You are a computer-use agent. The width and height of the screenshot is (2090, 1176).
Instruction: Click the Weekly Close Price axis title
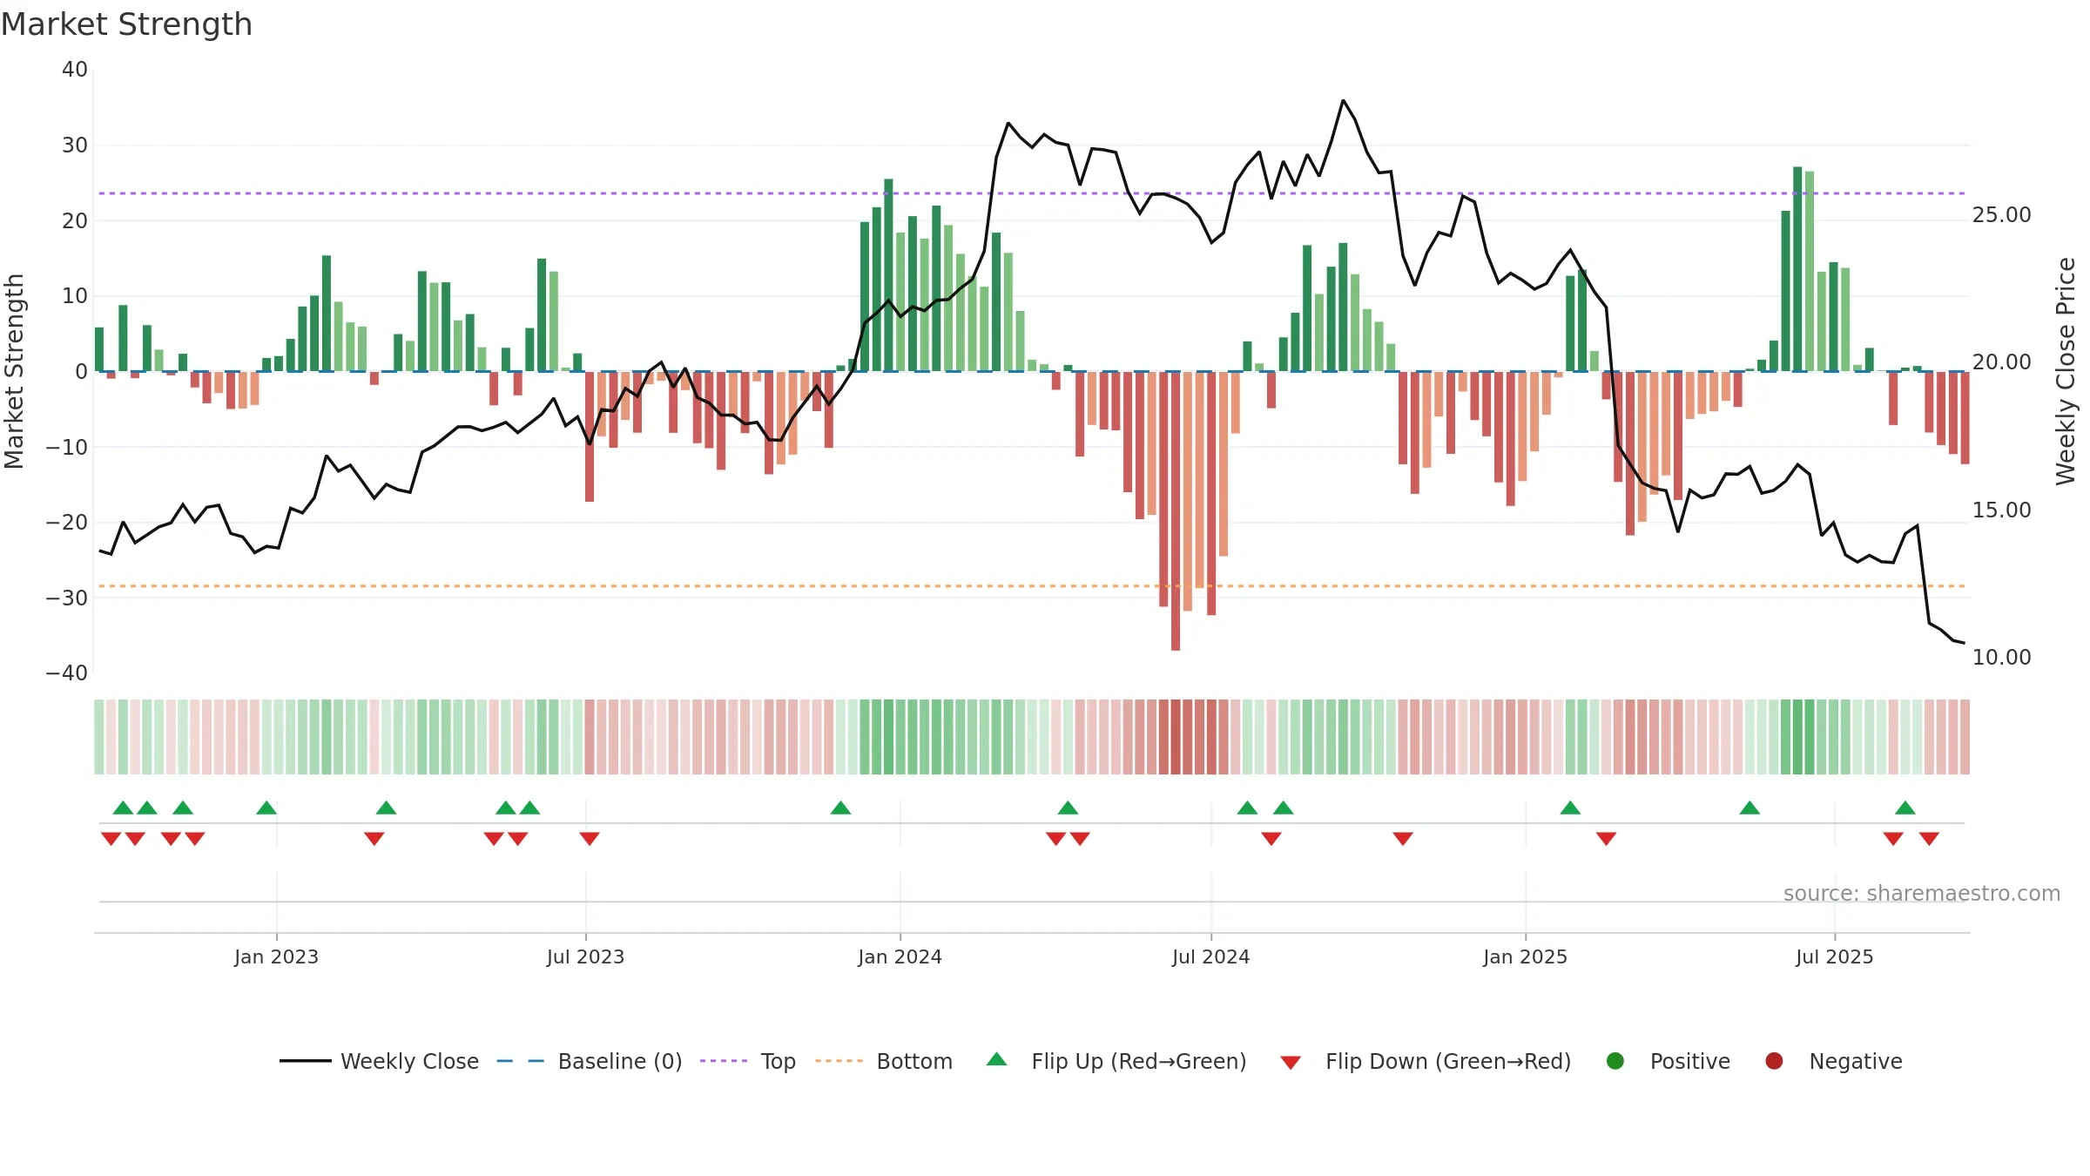coord(2066,371)
